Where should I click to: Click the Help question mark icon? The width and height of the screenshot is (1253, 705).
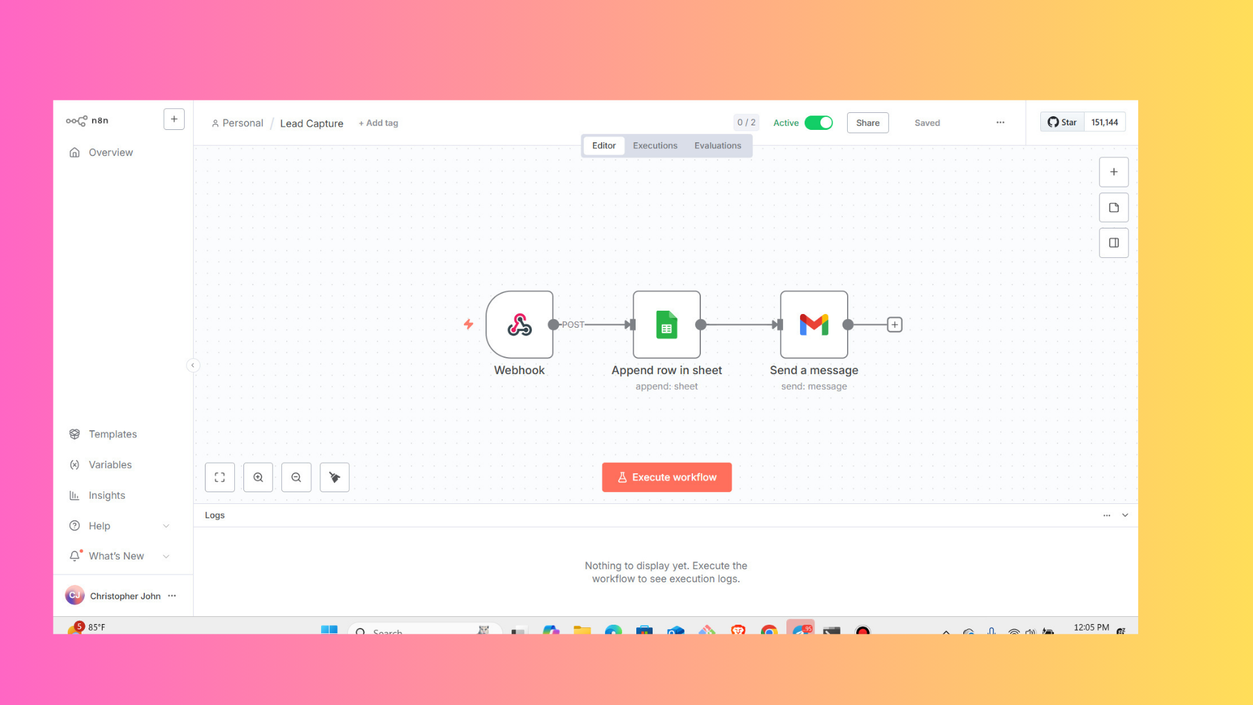tap(74, 526)
